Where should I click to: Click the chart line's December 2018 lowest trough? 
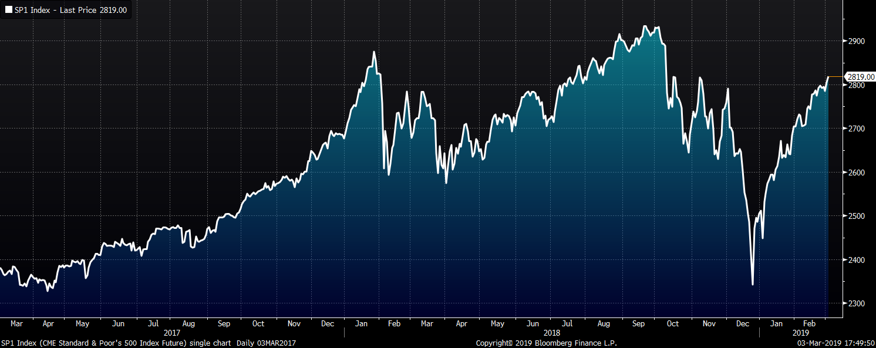[752, 285]
